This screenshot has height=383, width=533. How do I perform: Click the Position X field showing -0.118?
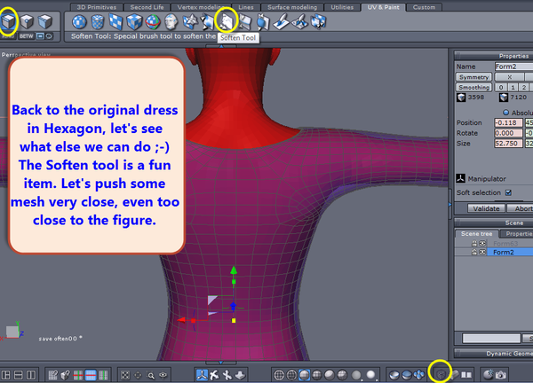coord(508,122)
